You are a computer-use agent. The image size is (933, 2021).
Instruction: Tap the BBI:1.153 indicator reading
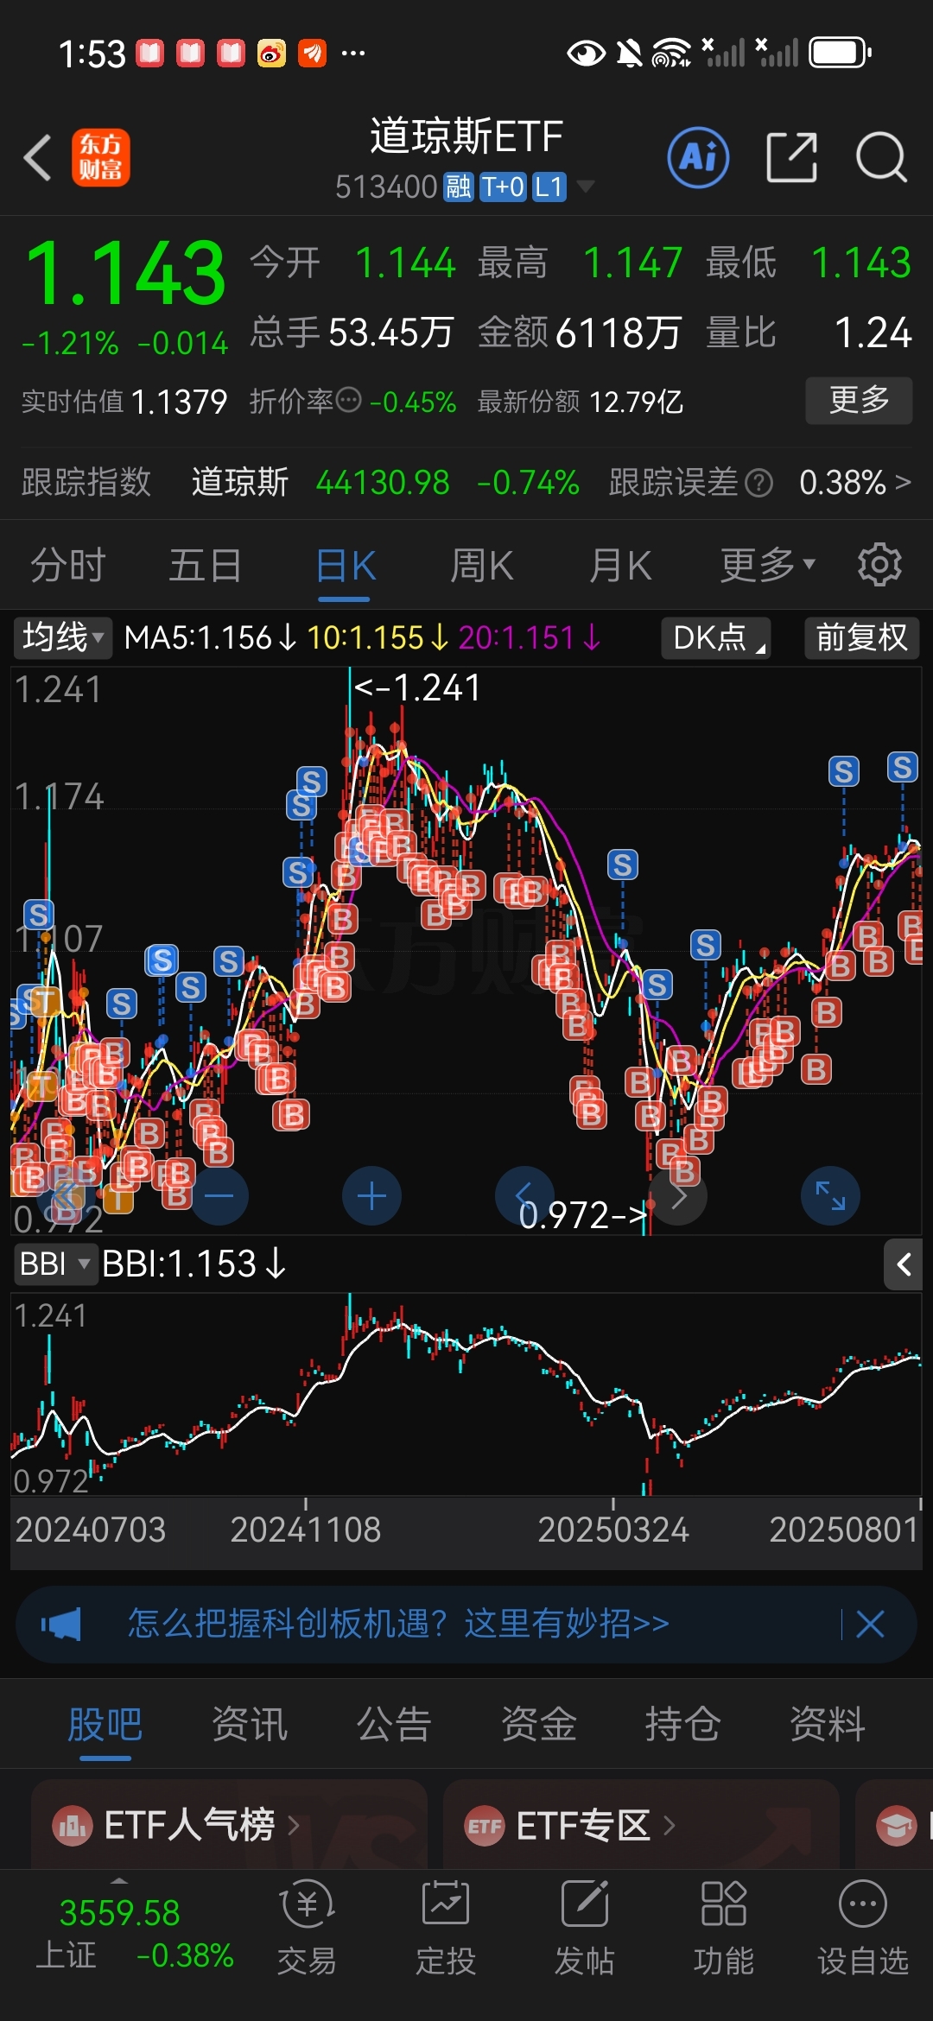click(x=194, y=1264)
